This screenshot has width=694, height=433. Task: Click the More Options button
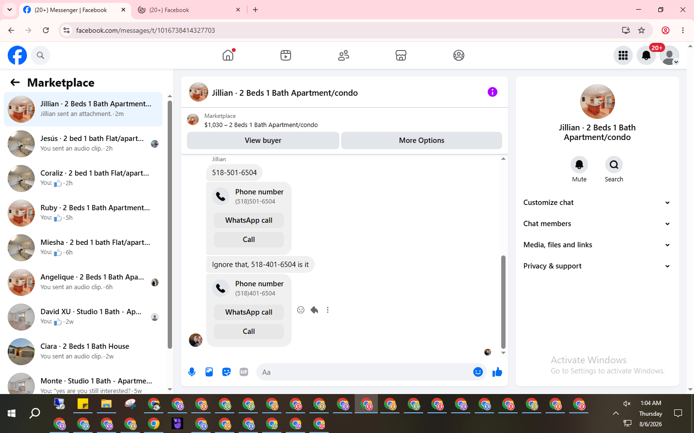[x=422, y=140]
